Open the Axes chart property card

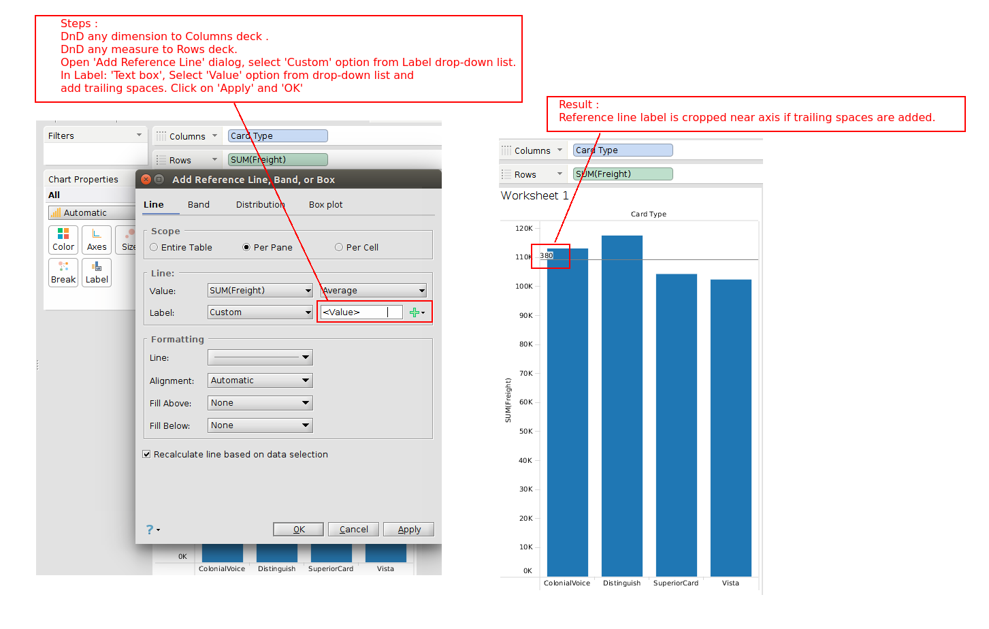click(x=97, y=240)
